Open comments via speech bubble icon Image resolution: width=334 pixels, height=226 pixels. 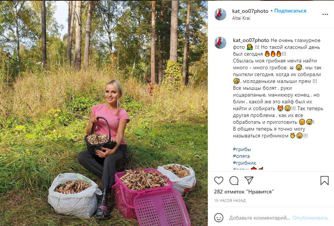[233, 181]
